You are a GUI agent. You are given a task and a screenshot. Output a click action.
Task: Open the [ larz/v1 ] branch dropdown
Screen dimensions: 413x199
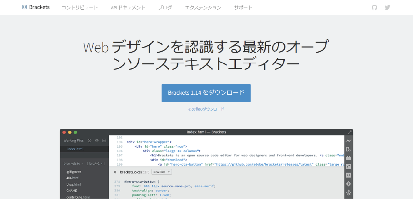point(95,163)
